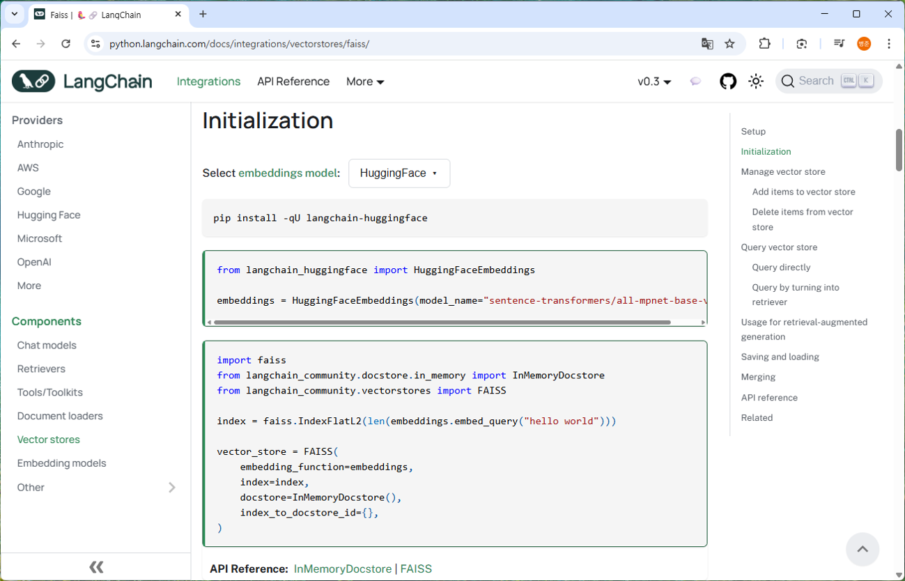This screenshot has height=581, width=905.
Task: Jump to Initialization in table of contents
Action: coord(766,151)
